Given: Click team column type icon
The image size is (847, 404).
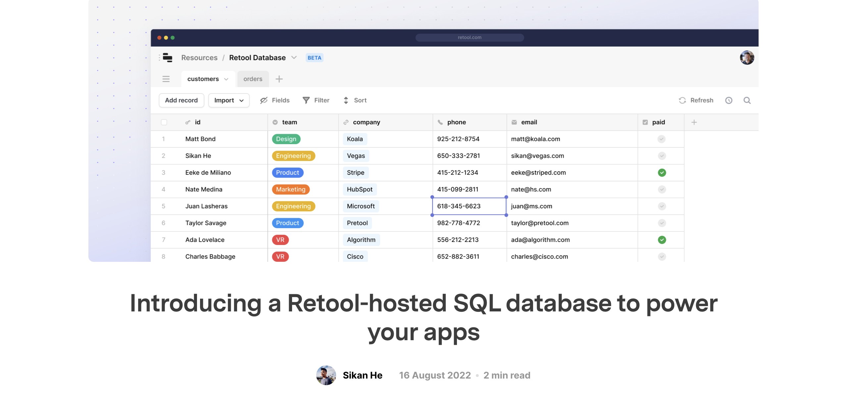Looking at the screenshot, I should [x=275, y=122].
